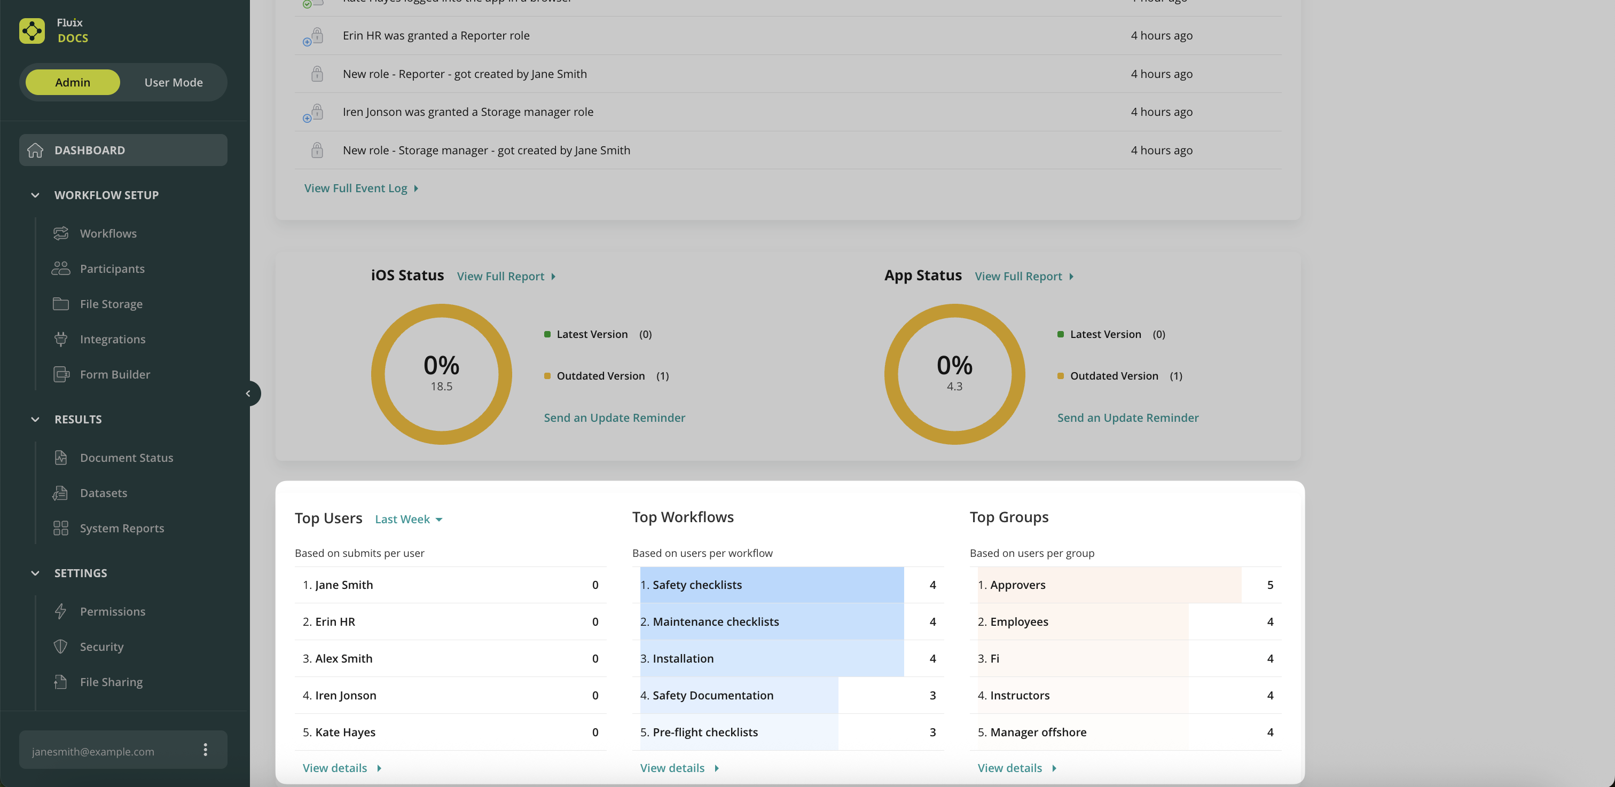
Task: Click the Safety checklists workflow bar
Action: click(x=771, y=585)
